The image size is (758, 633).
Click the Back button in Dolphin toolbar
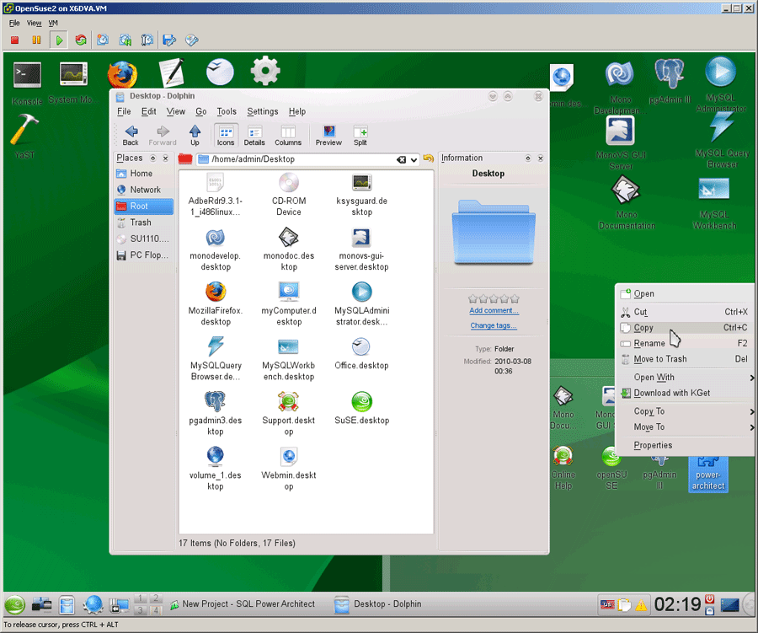pos(131,135)
